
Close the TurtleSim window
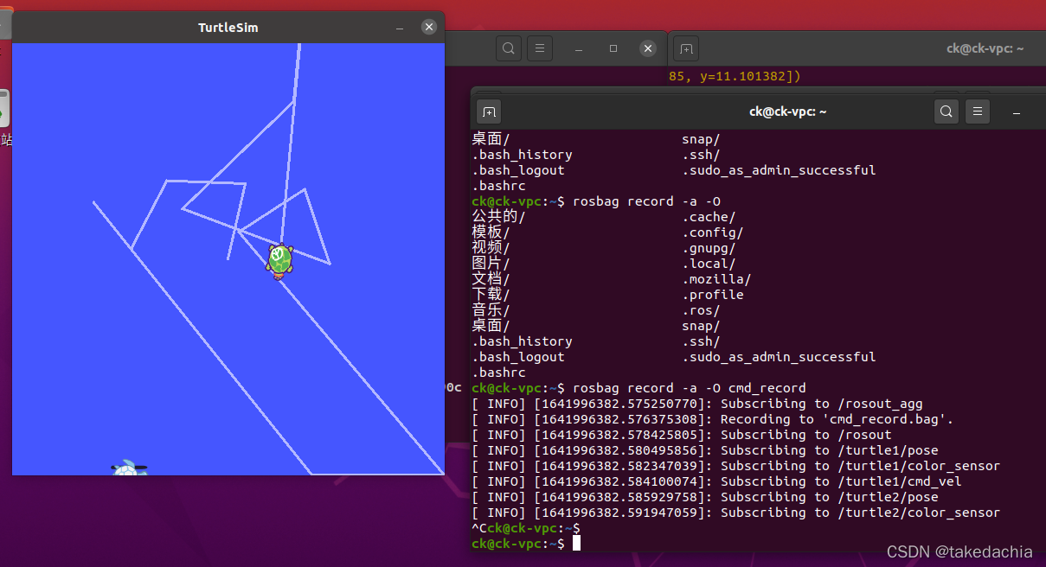coord(429,28)
